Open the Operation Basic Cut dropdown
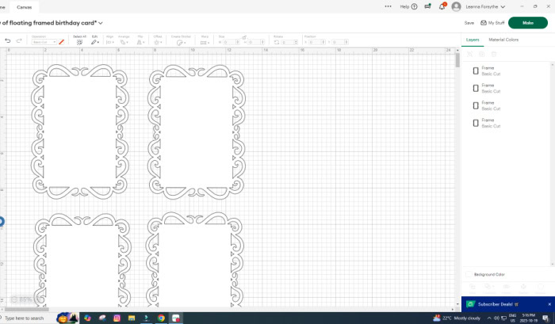The width and height of the screenshot is (555, 324). click(44, 42)
